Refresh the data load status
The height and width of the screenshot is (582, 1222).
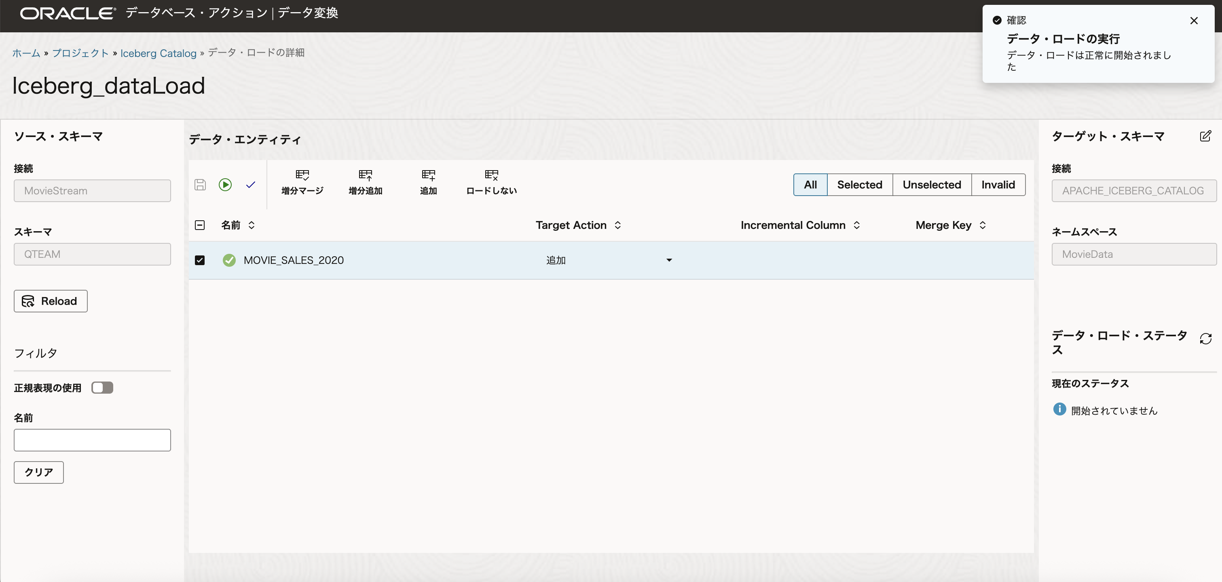1205,339
